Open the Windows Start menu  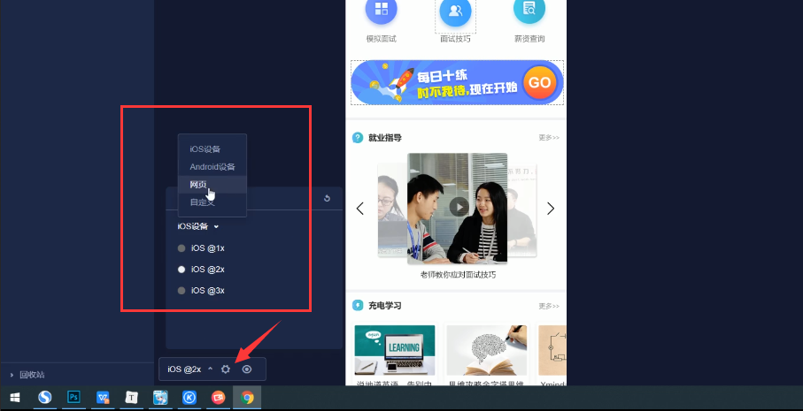pos(15,397)
